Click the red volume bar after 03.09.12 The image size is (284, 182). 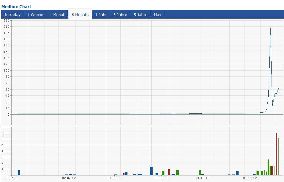(169, 172)
